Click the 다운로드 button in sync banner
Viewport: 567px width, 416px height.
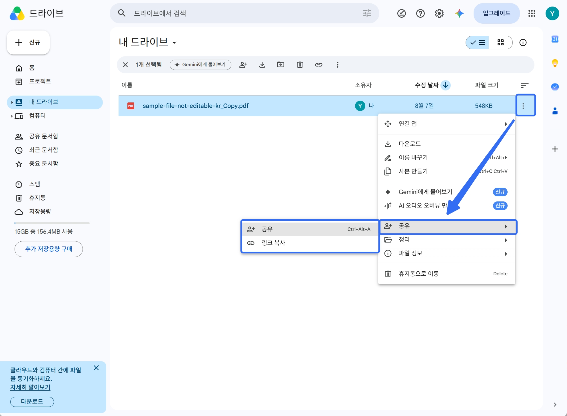(x=32, y=402)
